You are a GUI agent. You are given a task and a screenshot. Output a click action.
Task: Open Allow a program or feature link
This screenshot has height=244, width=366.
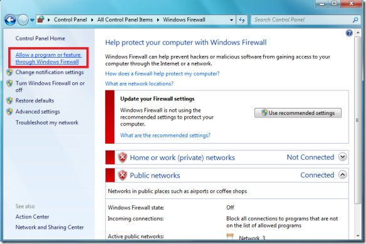coord(48,58)
